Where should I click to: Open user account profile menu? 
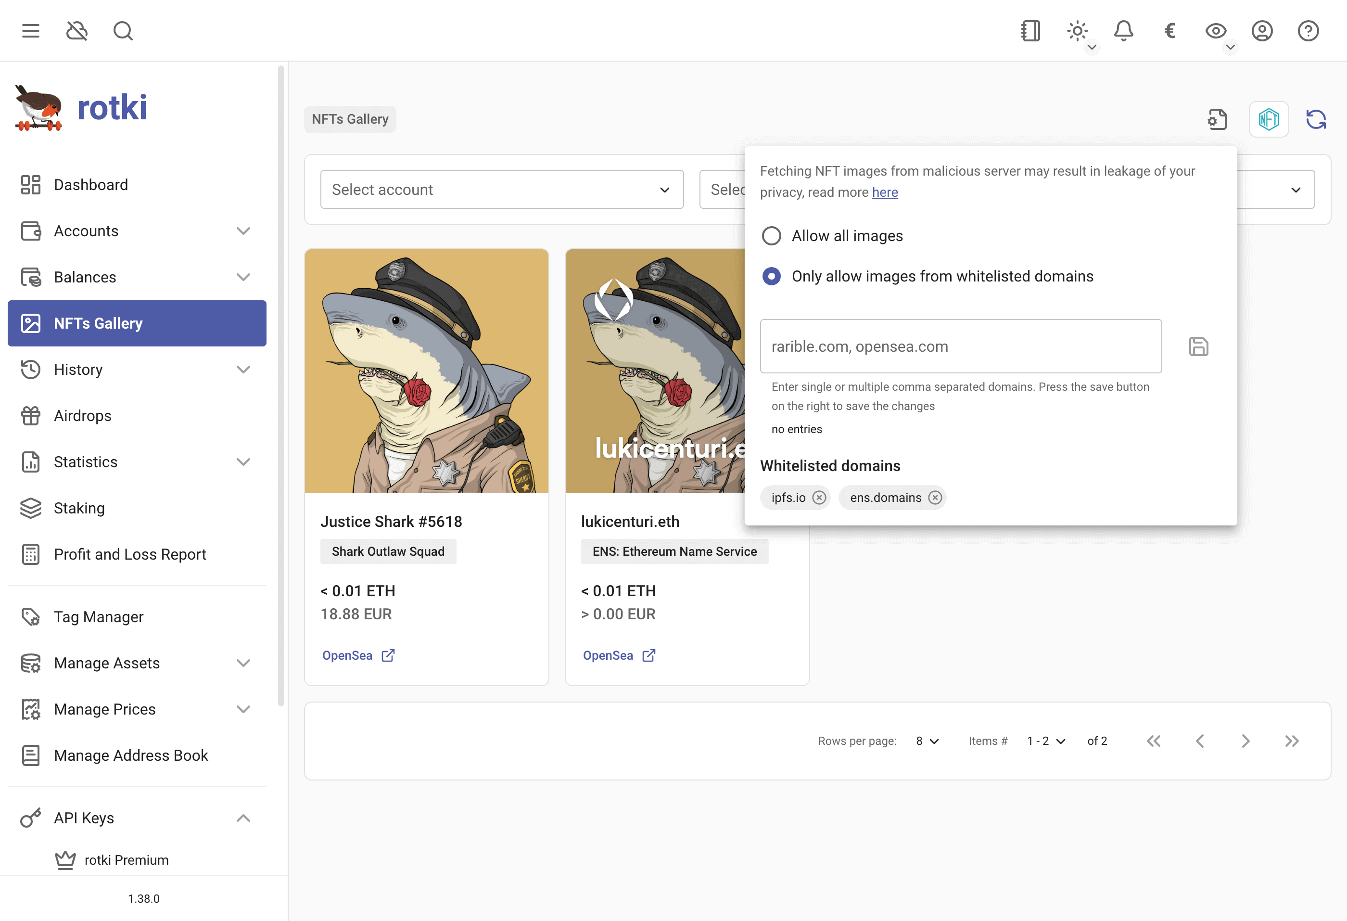click(x=1262, y=31)
